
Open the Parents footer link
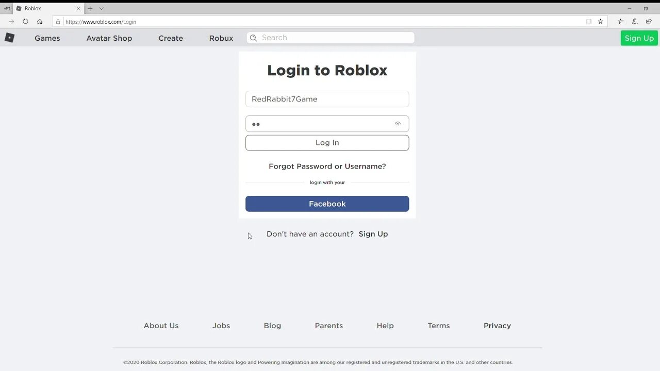click(x=329, y=326)
